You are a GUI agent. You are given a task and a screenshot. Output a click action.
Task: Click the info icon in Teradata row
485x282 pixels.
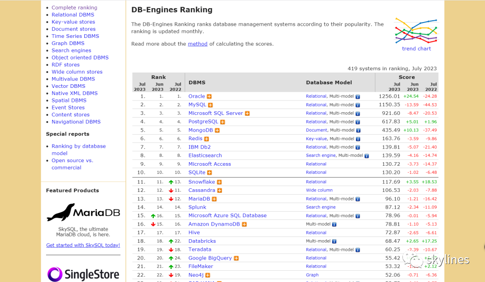[358, 250]
